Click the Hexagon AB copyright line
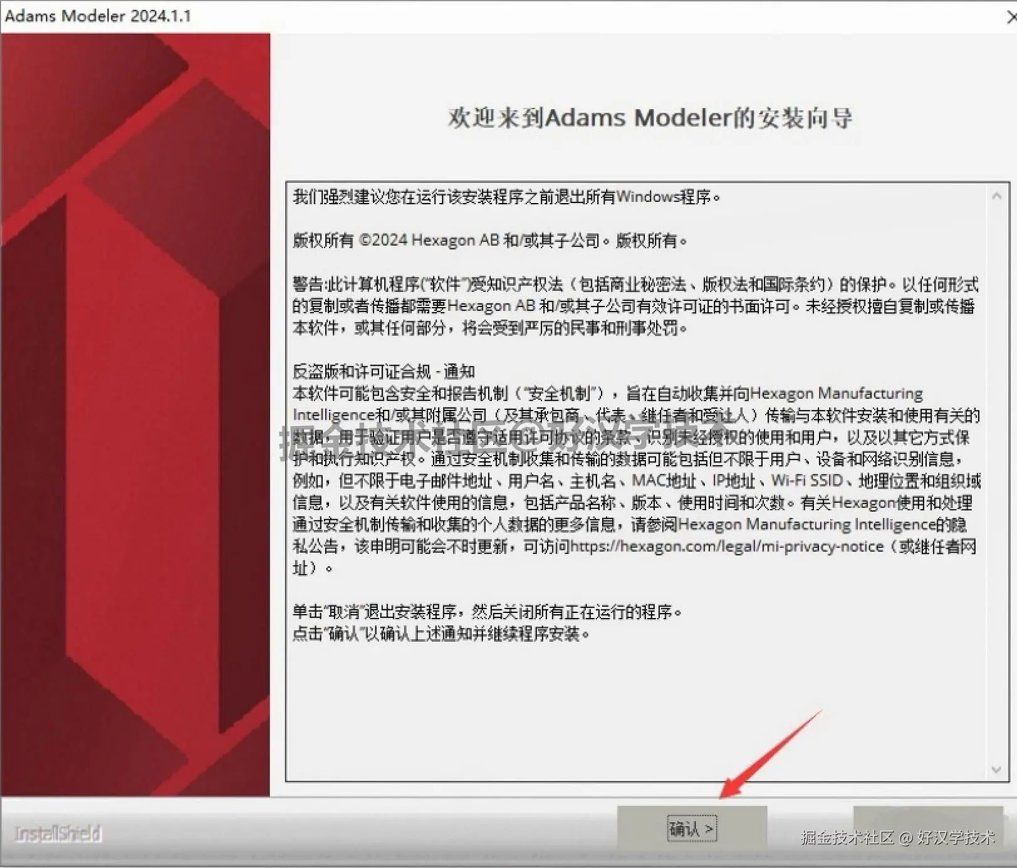 click(x=490, y=240)
